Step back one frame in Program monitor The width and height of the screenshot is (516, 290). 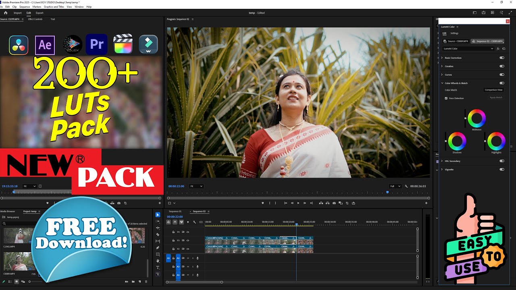[292, 203]
